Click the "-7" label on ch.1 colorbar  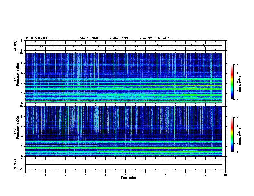(x=236, y=99)
